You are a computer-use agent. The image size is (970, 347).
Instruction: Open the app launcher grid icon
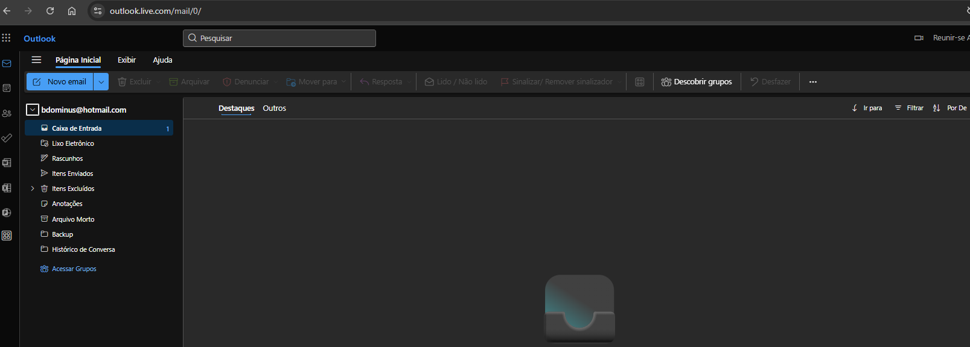click(x=6, y=38)
